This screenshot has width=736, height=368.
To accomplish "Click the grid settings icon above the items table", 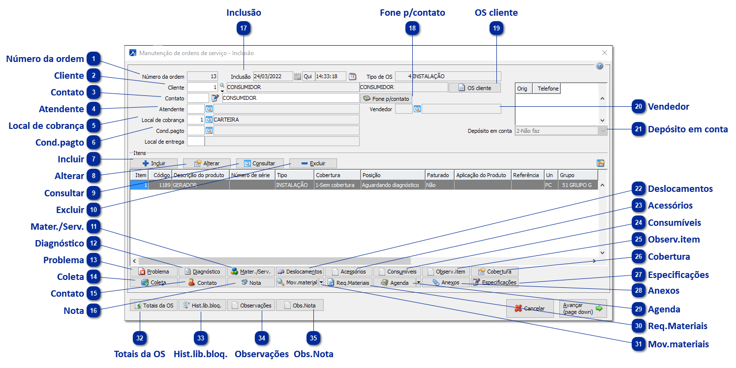I will [x=600, y=163].
